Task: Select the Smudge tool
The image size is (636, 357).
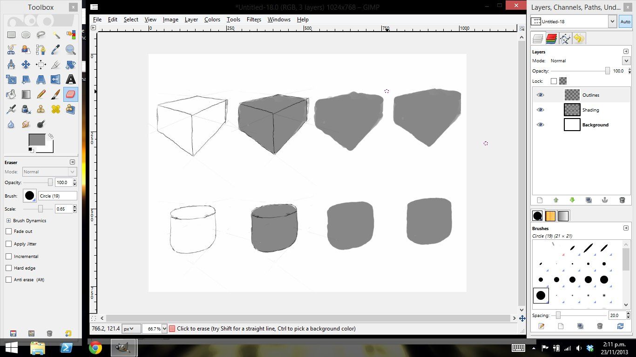Action: click(x=26, y=124)
